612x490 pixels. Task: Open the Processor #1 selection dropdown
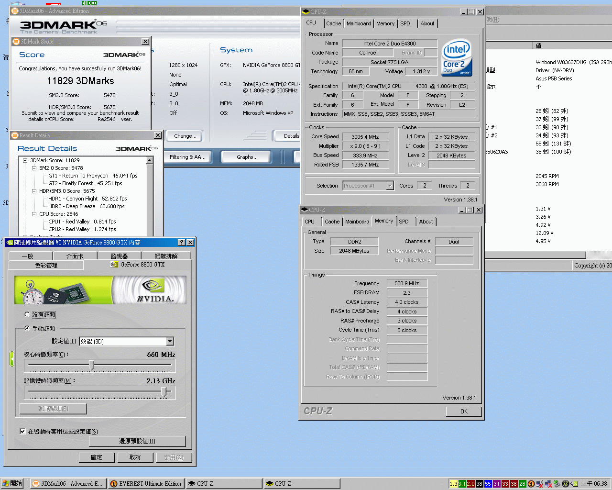(x=390, y=186)
